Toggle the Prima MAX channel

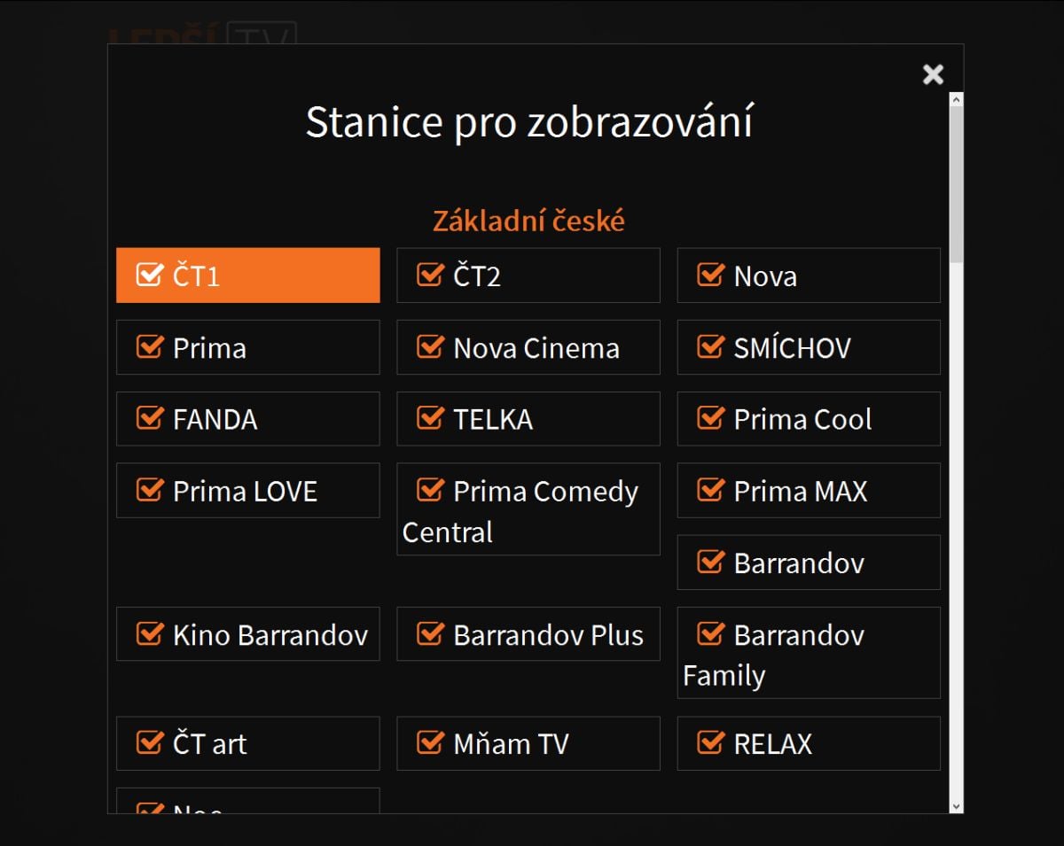pos(709,490)
